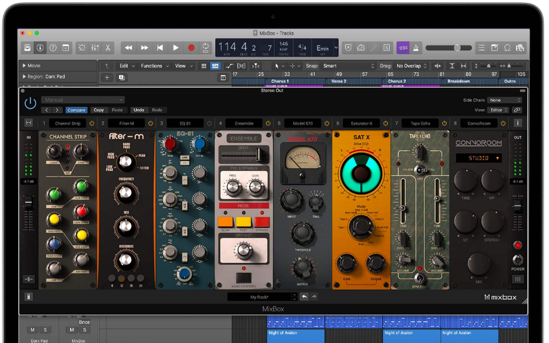This screenshot has height=343, width=549.
Task: Start playback with Play button
Action: [176, 48]
